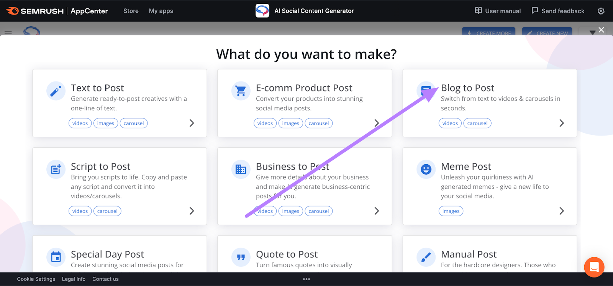The height and width of the screenshot is (286, 613).
Task: Click the User manual book icon
Action: tap(478, 11)
